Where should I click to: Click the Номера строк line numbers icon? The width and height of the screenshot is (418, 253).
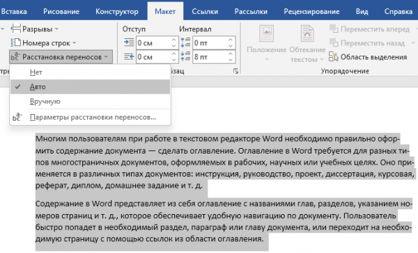(x=16, y=42)
